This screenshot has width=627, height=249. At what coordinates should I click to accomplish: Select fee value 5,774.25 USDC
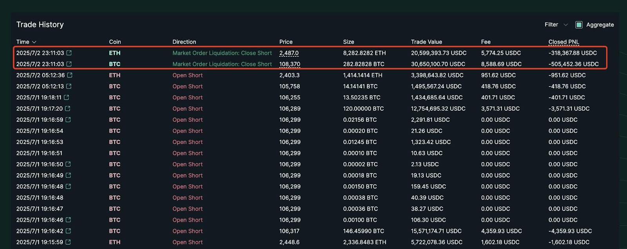click(x=501, y=53)
